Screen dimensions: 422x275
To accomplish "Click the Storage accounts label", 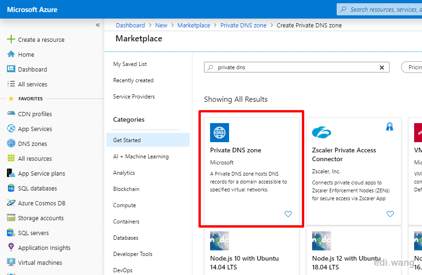I will (41, 218).
